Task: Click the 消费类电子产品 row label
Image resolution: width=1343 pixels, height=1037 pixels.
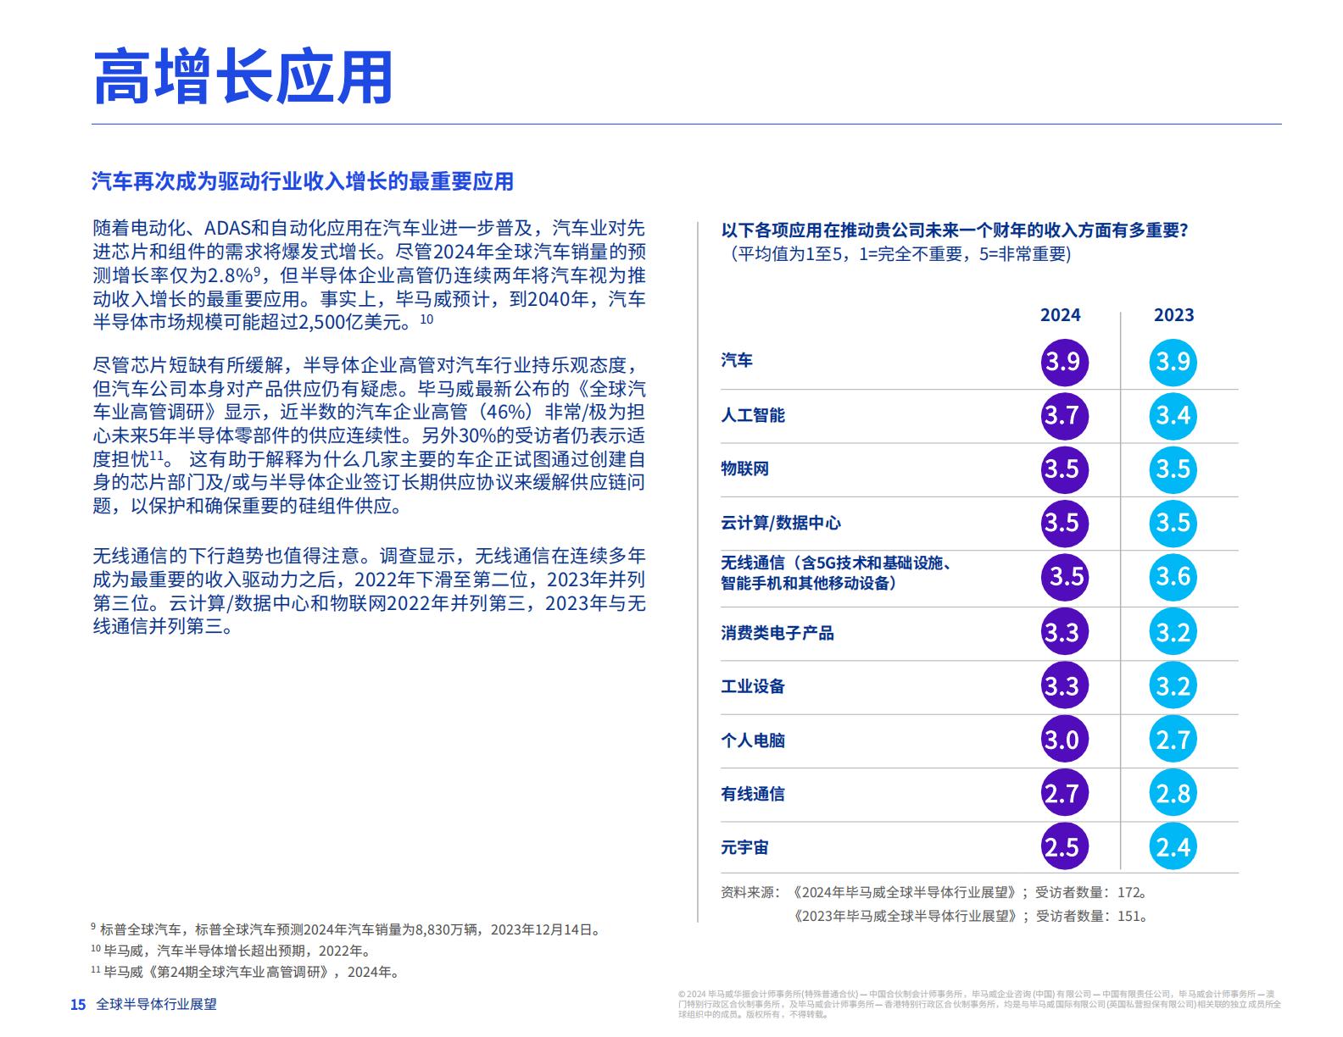Action: click(x=777, y=633)
